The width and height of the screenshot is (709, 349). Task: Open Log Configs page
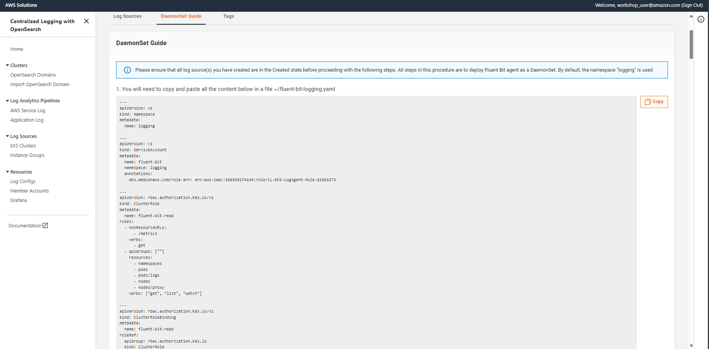(23, 182)
